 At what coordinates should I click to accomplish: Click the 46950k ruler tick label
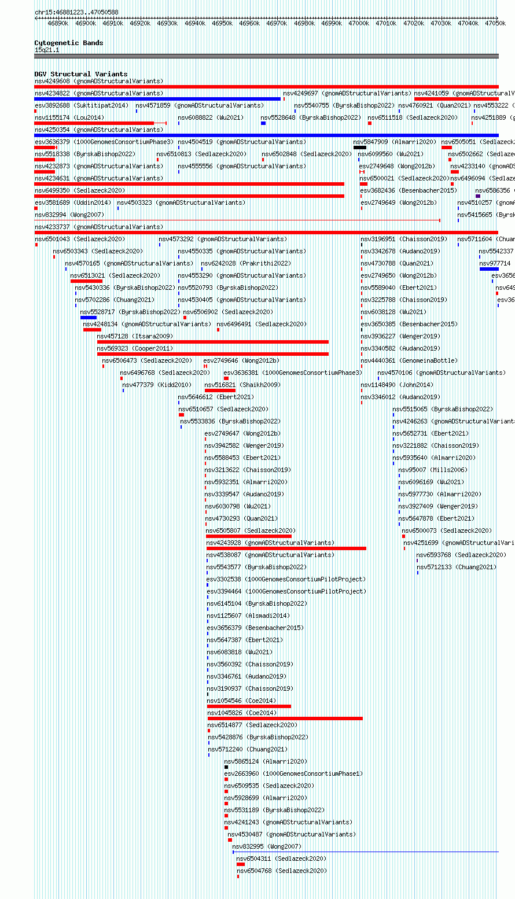(x=222, y=23)
